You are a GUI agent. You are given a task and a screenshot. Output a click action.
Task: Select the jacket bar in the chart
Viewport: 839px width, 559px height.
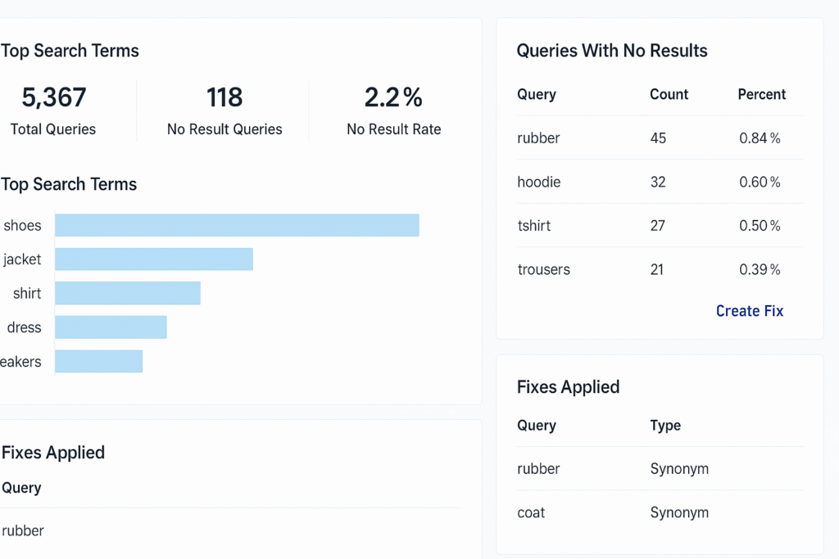(x=154, y=259)
